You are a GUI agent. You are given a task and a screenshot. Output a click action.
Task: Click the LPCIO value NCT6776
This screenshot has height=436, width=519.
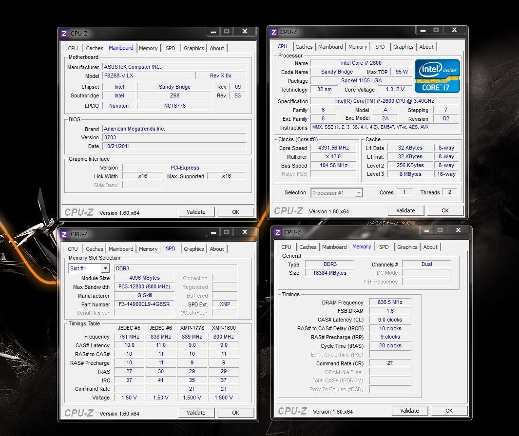coord(175,106)
